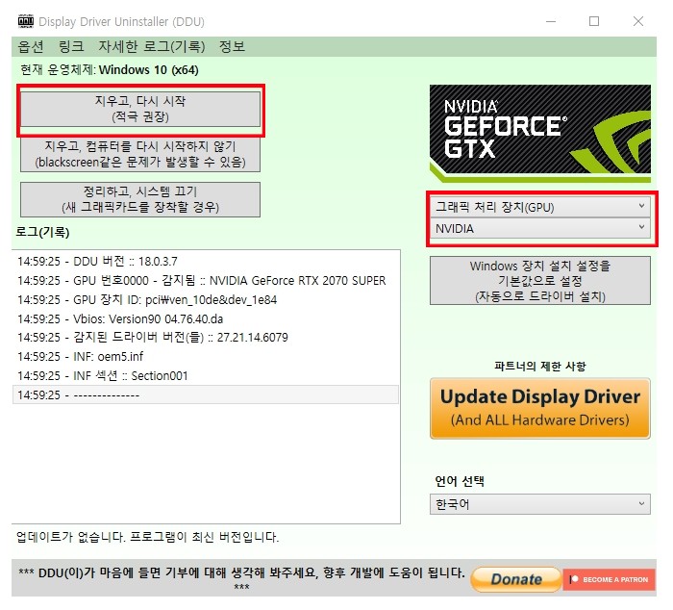Click 정리하고, 시스템 끄기 button
The width and height of the screenshot is (673, 610).
tap(140, 200)
